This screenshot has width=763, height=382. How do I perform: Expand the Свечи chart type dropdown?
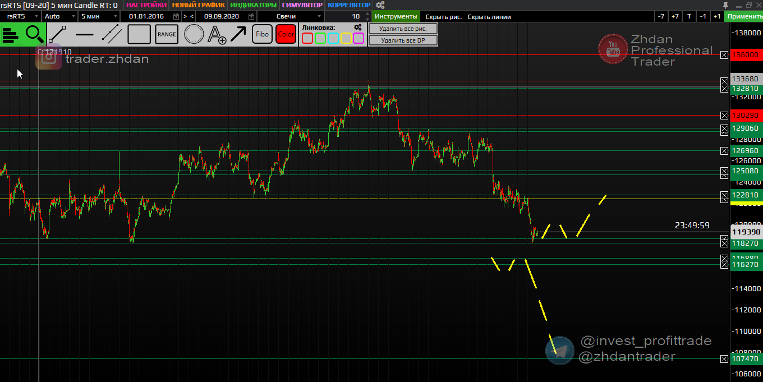click(290, 16)
